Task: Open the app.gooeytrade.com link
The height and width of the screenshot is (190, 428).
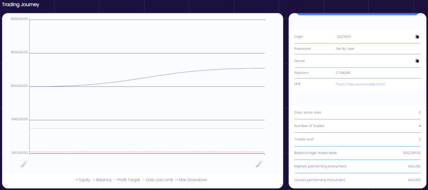Action: tap(360, 84)
